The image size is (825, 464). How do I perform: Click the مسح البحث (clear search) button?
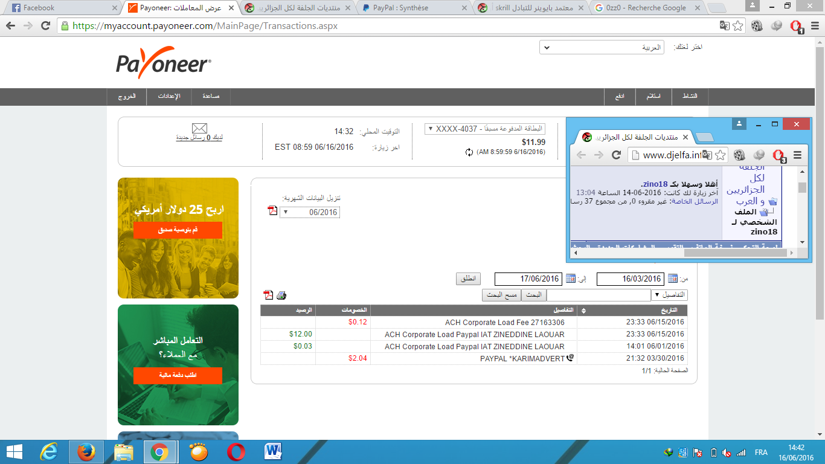tap(502, 295)
